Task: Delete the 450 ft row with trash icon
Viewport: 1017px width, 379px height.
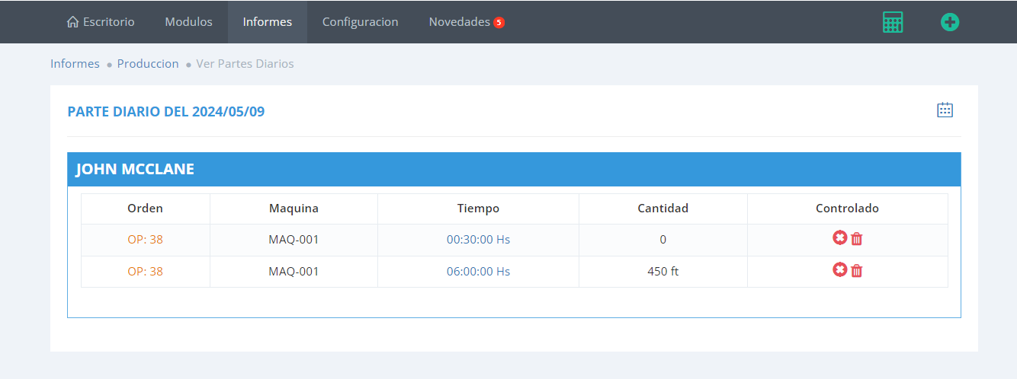Action: (x=857, y=271)
